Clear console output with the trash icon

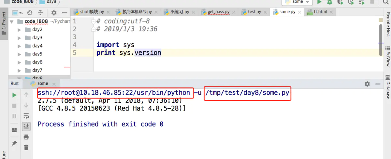point(26,147)
